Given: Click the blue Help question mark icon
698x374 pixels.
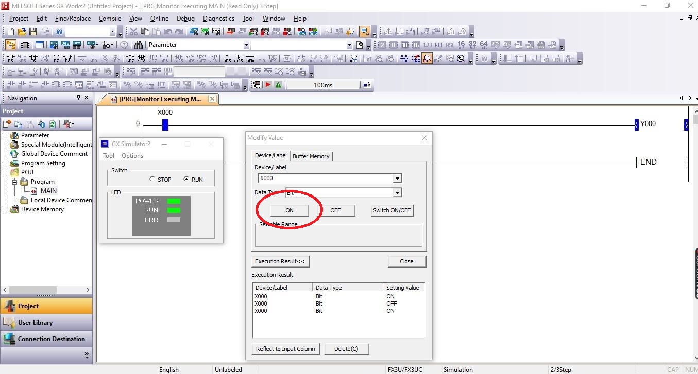Looking at the screenshot, I should pyautogui.click(x=59, y=32).
